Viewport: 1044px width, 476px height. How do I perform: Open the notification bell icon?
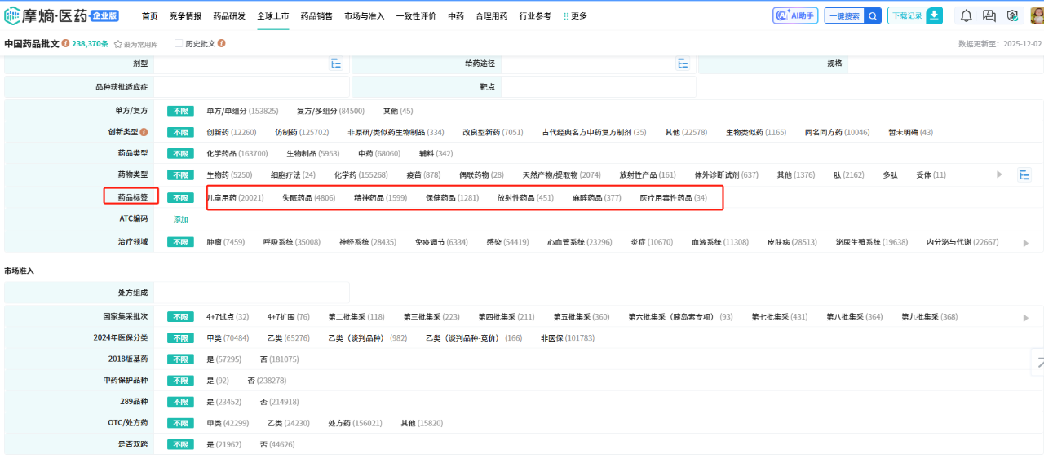tap(966, 15)
